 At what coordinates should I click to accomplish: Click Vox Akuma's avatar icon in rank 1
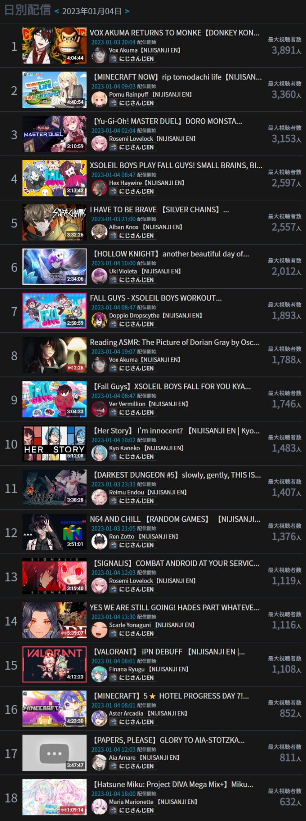click(x=99, y=55)
